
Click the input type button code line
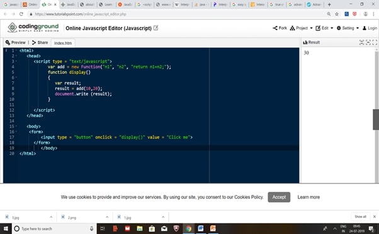[x=116, y=137]
